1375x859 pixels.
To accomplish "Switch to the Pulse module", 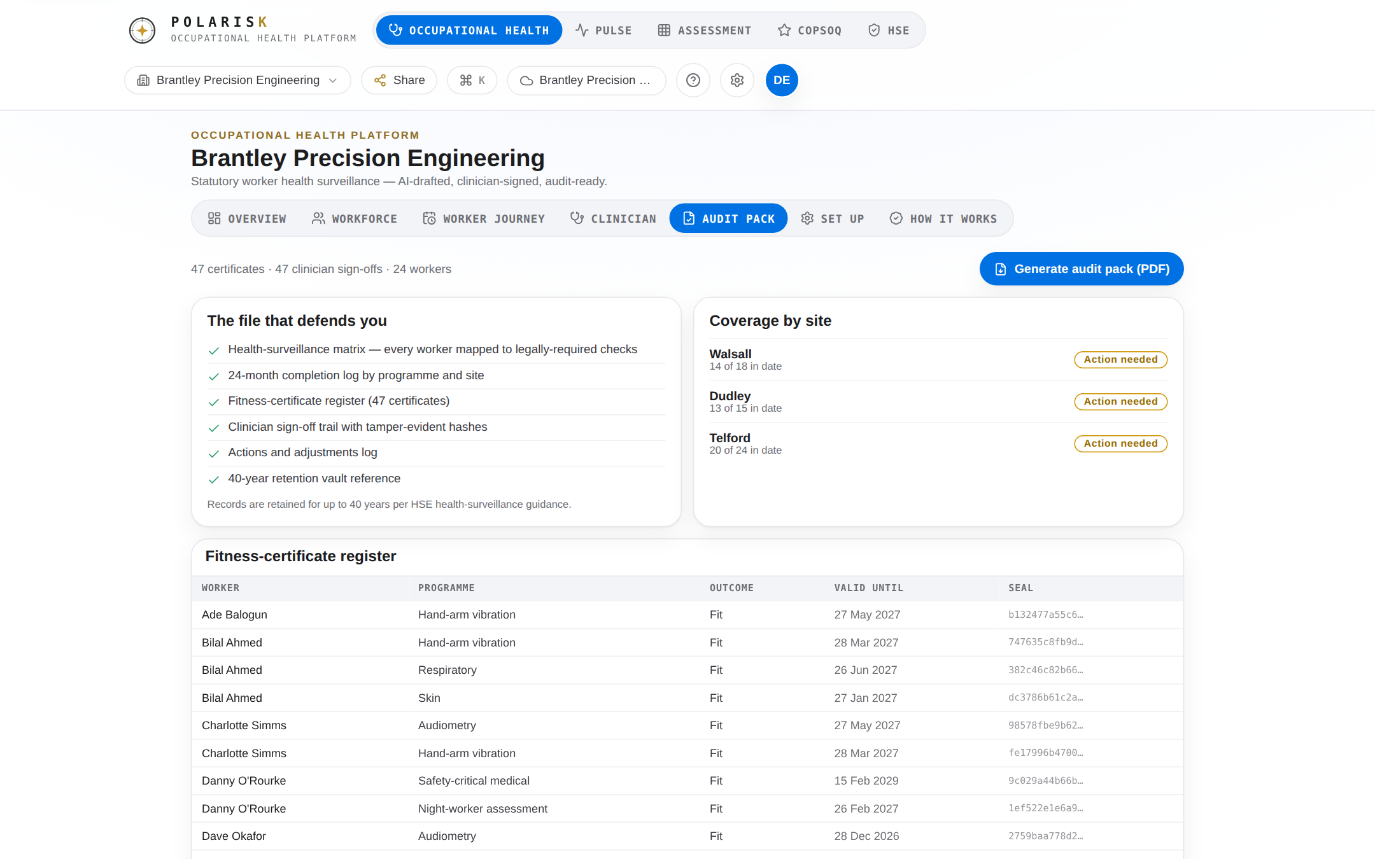I will click(x=603, y=30).
